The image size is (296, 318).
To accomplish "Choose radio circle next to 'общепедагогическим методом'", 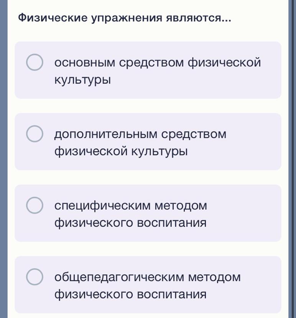I will (35, 277).
